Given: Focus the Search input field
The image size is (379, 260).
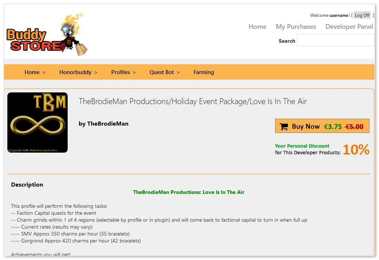Looking at the screenshot, I should (335, 40).
